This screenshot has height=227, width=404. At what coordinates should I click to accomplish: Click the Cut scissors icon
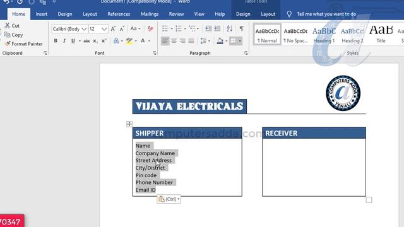8,25
